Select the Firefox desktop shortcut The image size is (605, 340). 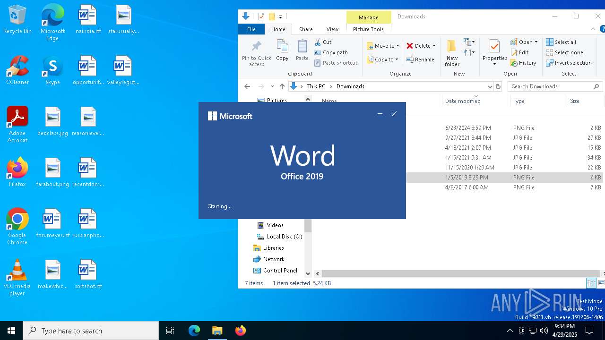tap(17, 173)
